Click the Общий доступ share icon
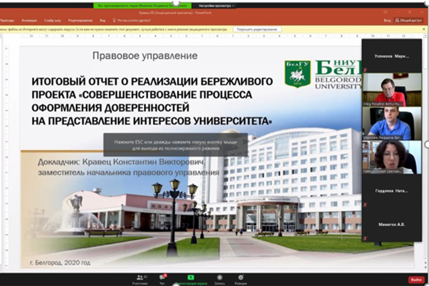Screen dimensions: 429x286 point(409,20)
